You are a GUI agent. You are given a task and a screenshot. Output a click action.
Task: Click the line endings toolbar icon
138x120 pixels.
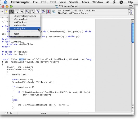tap(33, 12)
